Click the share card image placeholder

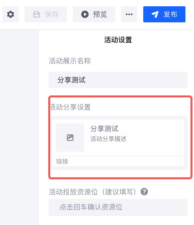tap(70, 138)
